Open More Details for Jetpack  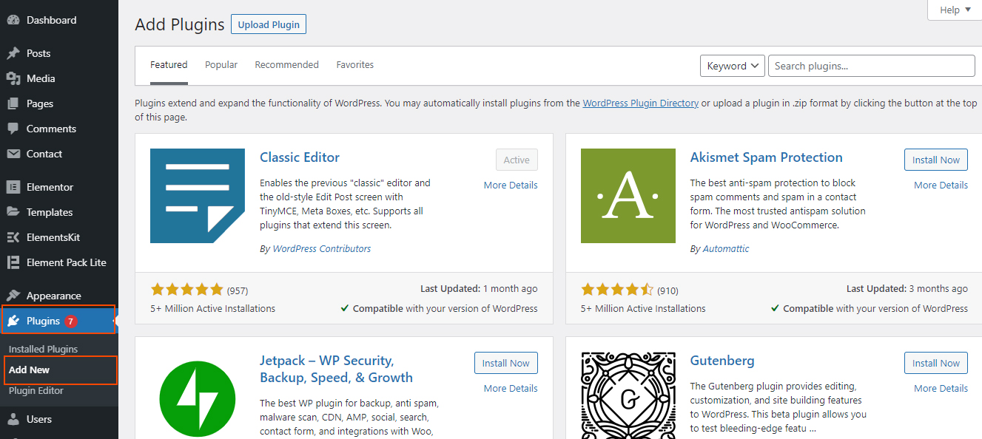[511, 388]
